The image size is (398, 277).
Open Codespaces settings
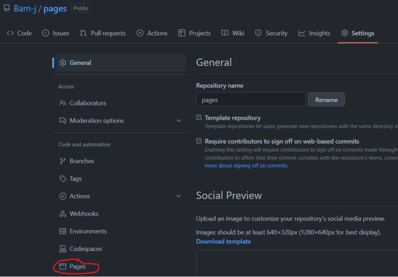click(86, 249)
